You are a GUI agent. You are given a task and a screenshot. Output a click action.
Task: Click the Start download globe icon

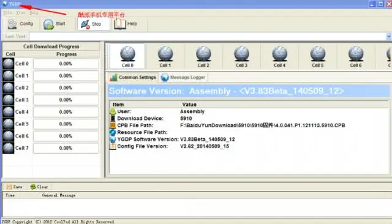(x=48, y=24)
